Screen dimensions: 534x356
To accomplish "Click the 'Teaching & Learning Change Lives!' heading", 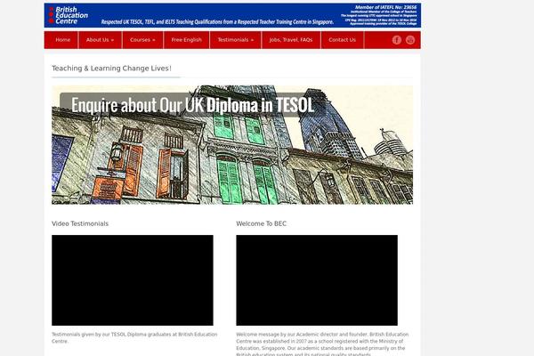I will coord(111,69).
